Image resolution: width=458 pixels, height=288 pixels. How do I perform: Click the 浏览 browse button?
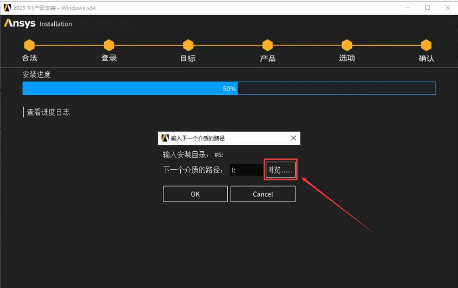(x=280, y=170)
